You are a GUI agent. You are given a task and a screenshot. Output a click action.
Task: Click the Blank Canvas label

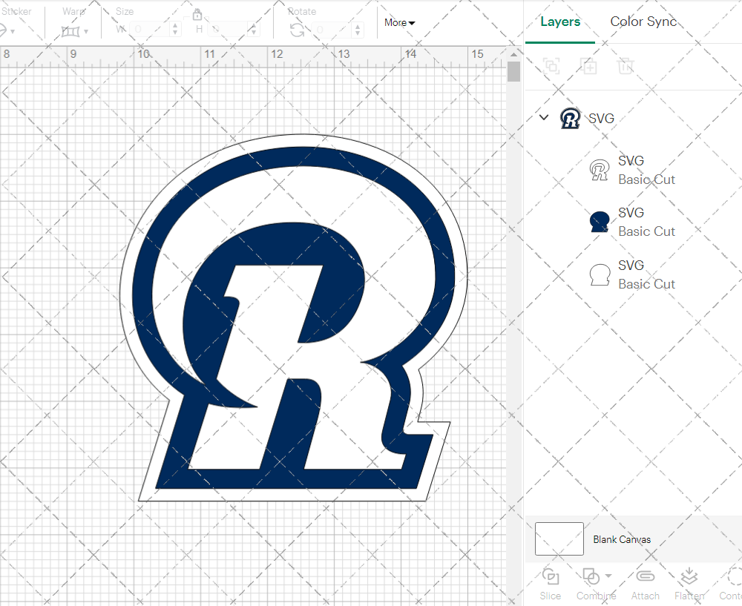point(622,539)
